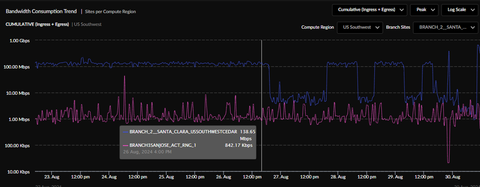Click the 29. Aug date label

point(396,177)
